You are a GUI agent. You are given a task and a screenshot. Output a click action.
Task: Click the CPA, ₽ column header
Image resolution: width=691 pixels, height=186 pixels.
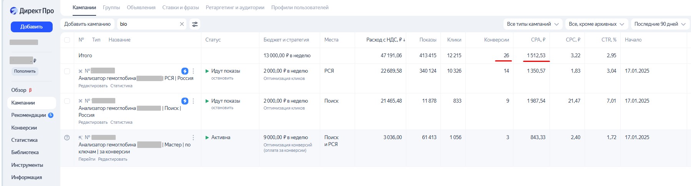(x=538, y=40)
